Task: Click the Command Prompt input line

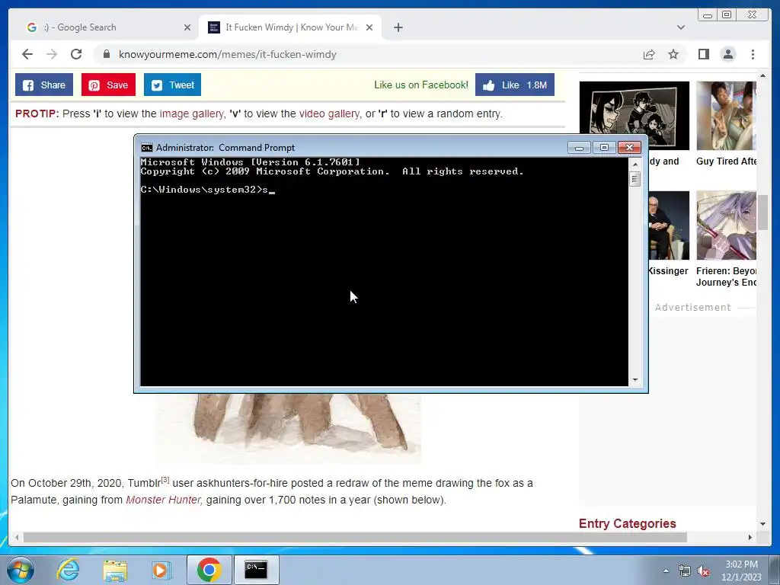Action: tap(207, 190)
